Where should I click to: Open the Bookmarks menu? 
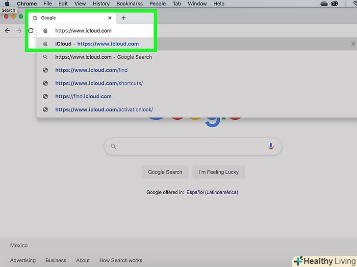coord(129,3)
